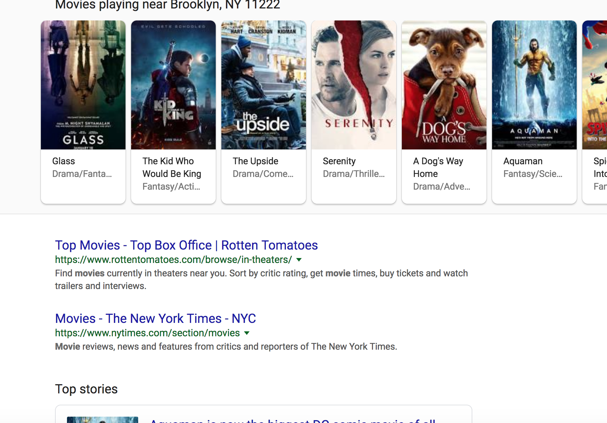Expand the Rotten Tomatoes URL dropdown arrow
Viewport: 607px width, 423px height.
(299, 260)
